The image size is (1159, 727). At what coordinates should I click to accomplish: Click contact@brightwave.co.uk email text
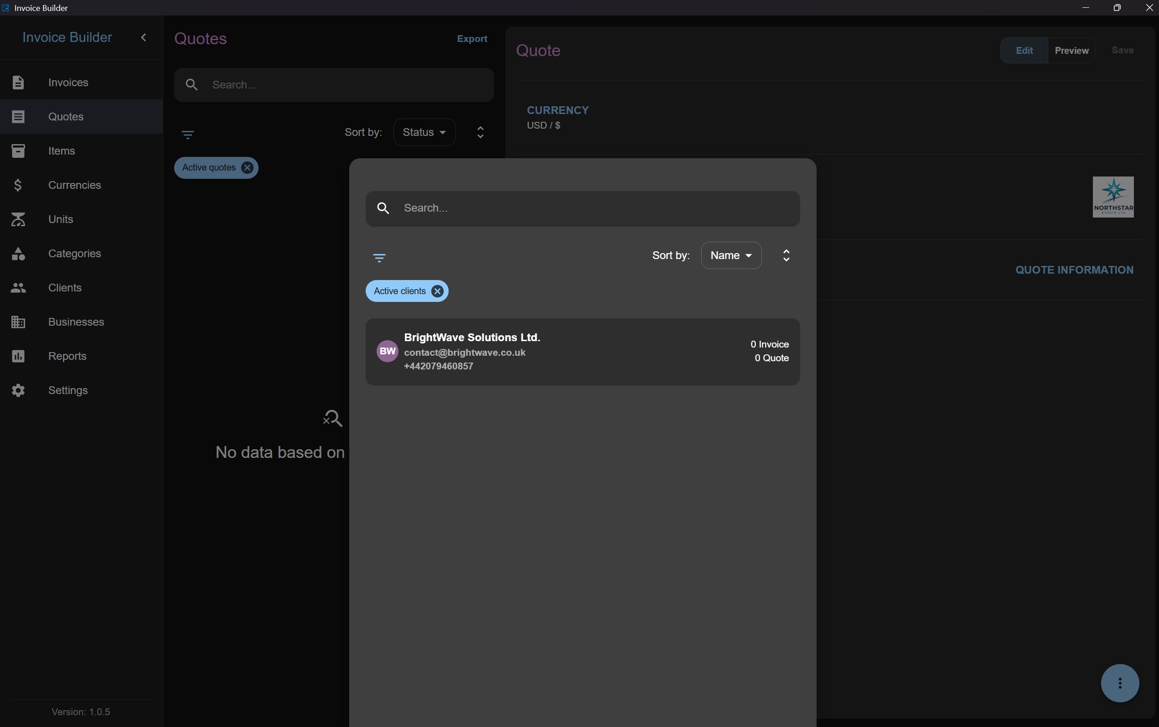pos(465,353)
